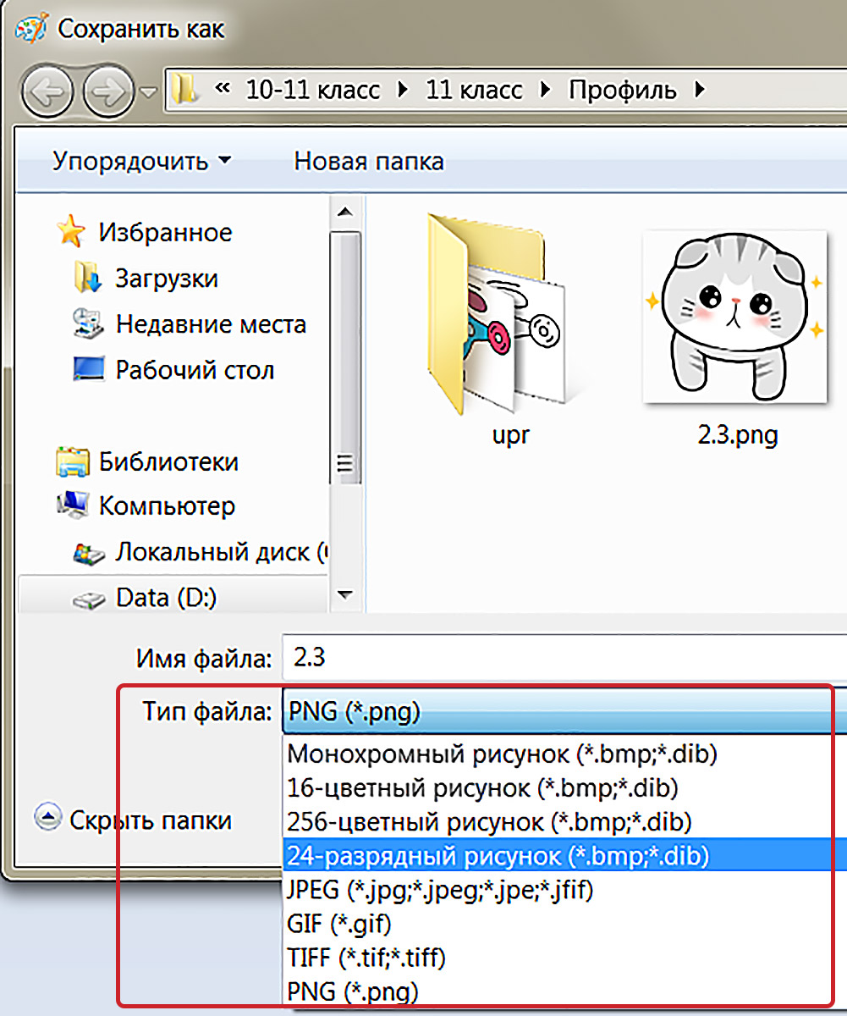Select the '11 класс' breadcrumb segment
This screenshot has height=1016, width=847.
tap(474, 89)
